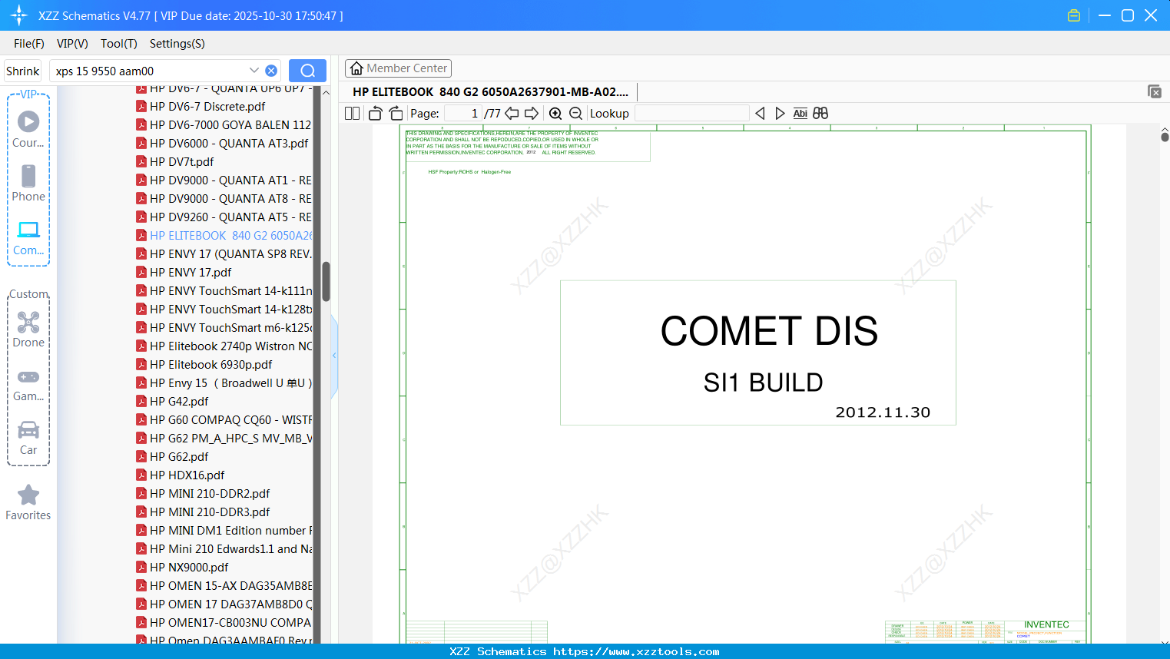Jump to next lookup result
1170x659 pixels.
(780, 114)
